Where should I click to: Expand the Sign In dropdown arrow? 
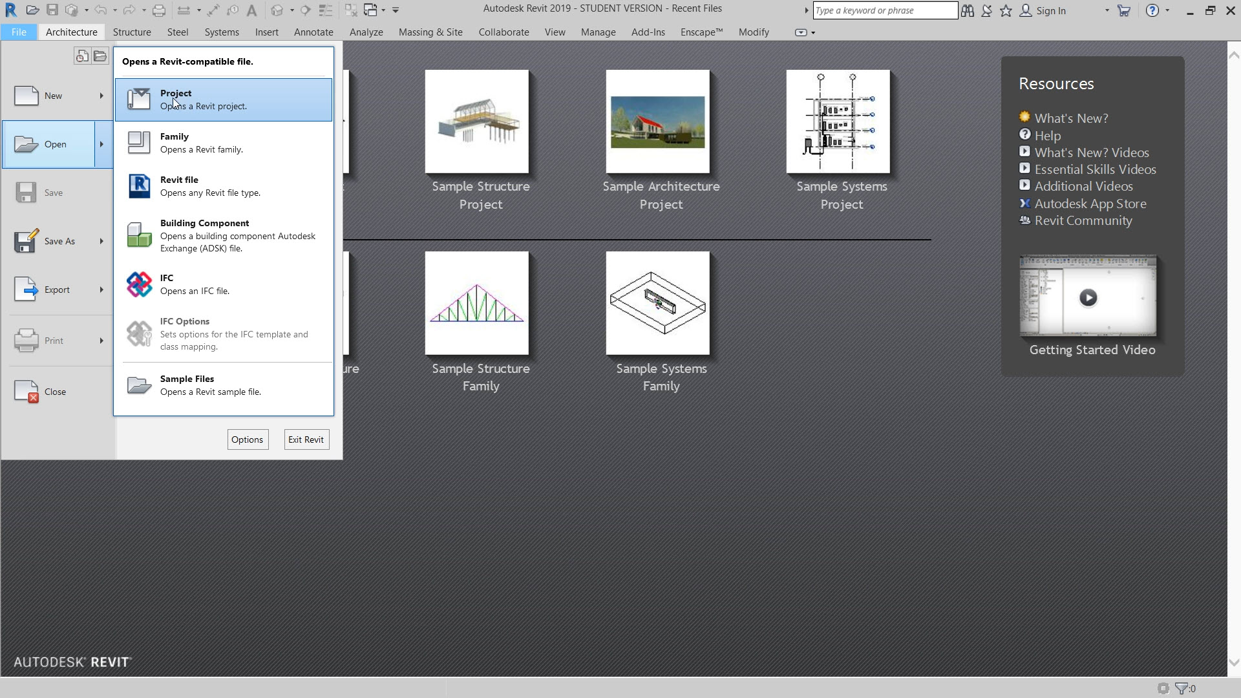pos(1107,10)
